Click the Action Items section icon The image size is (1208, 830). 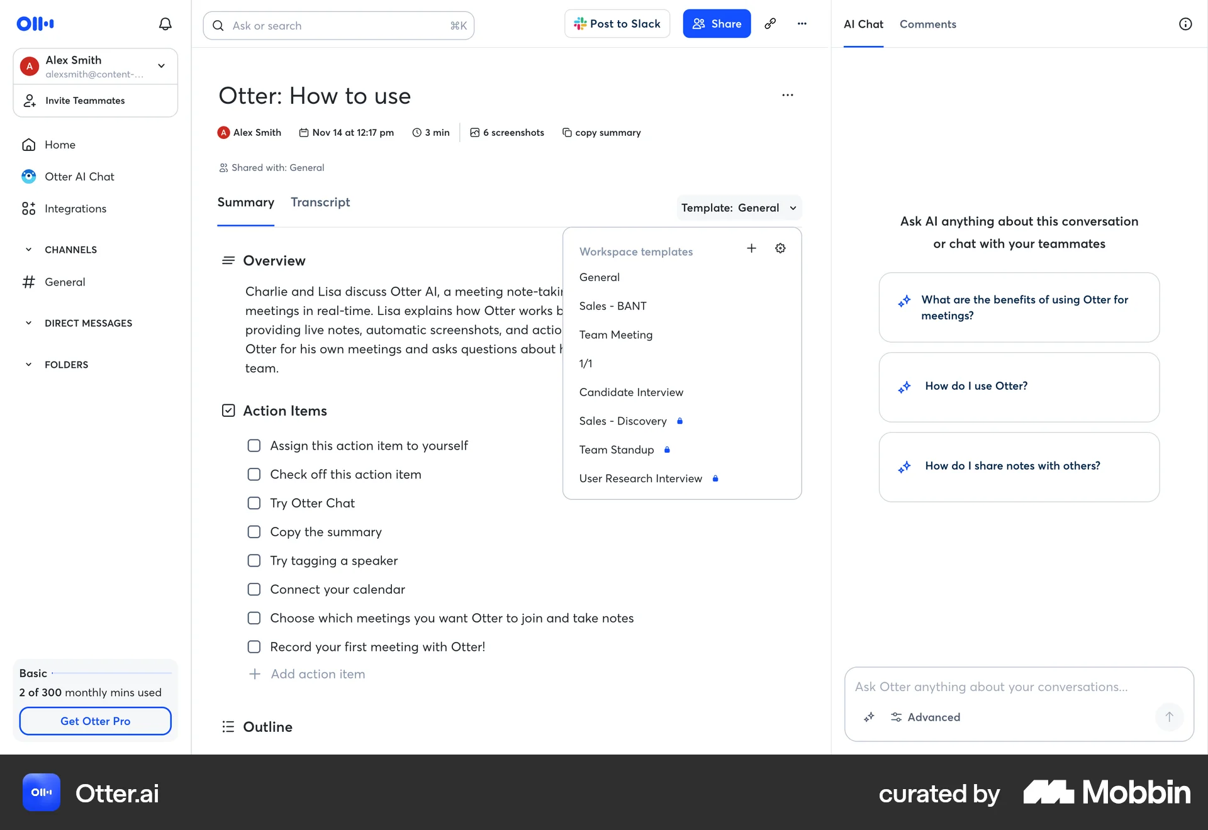coord(228,411)
